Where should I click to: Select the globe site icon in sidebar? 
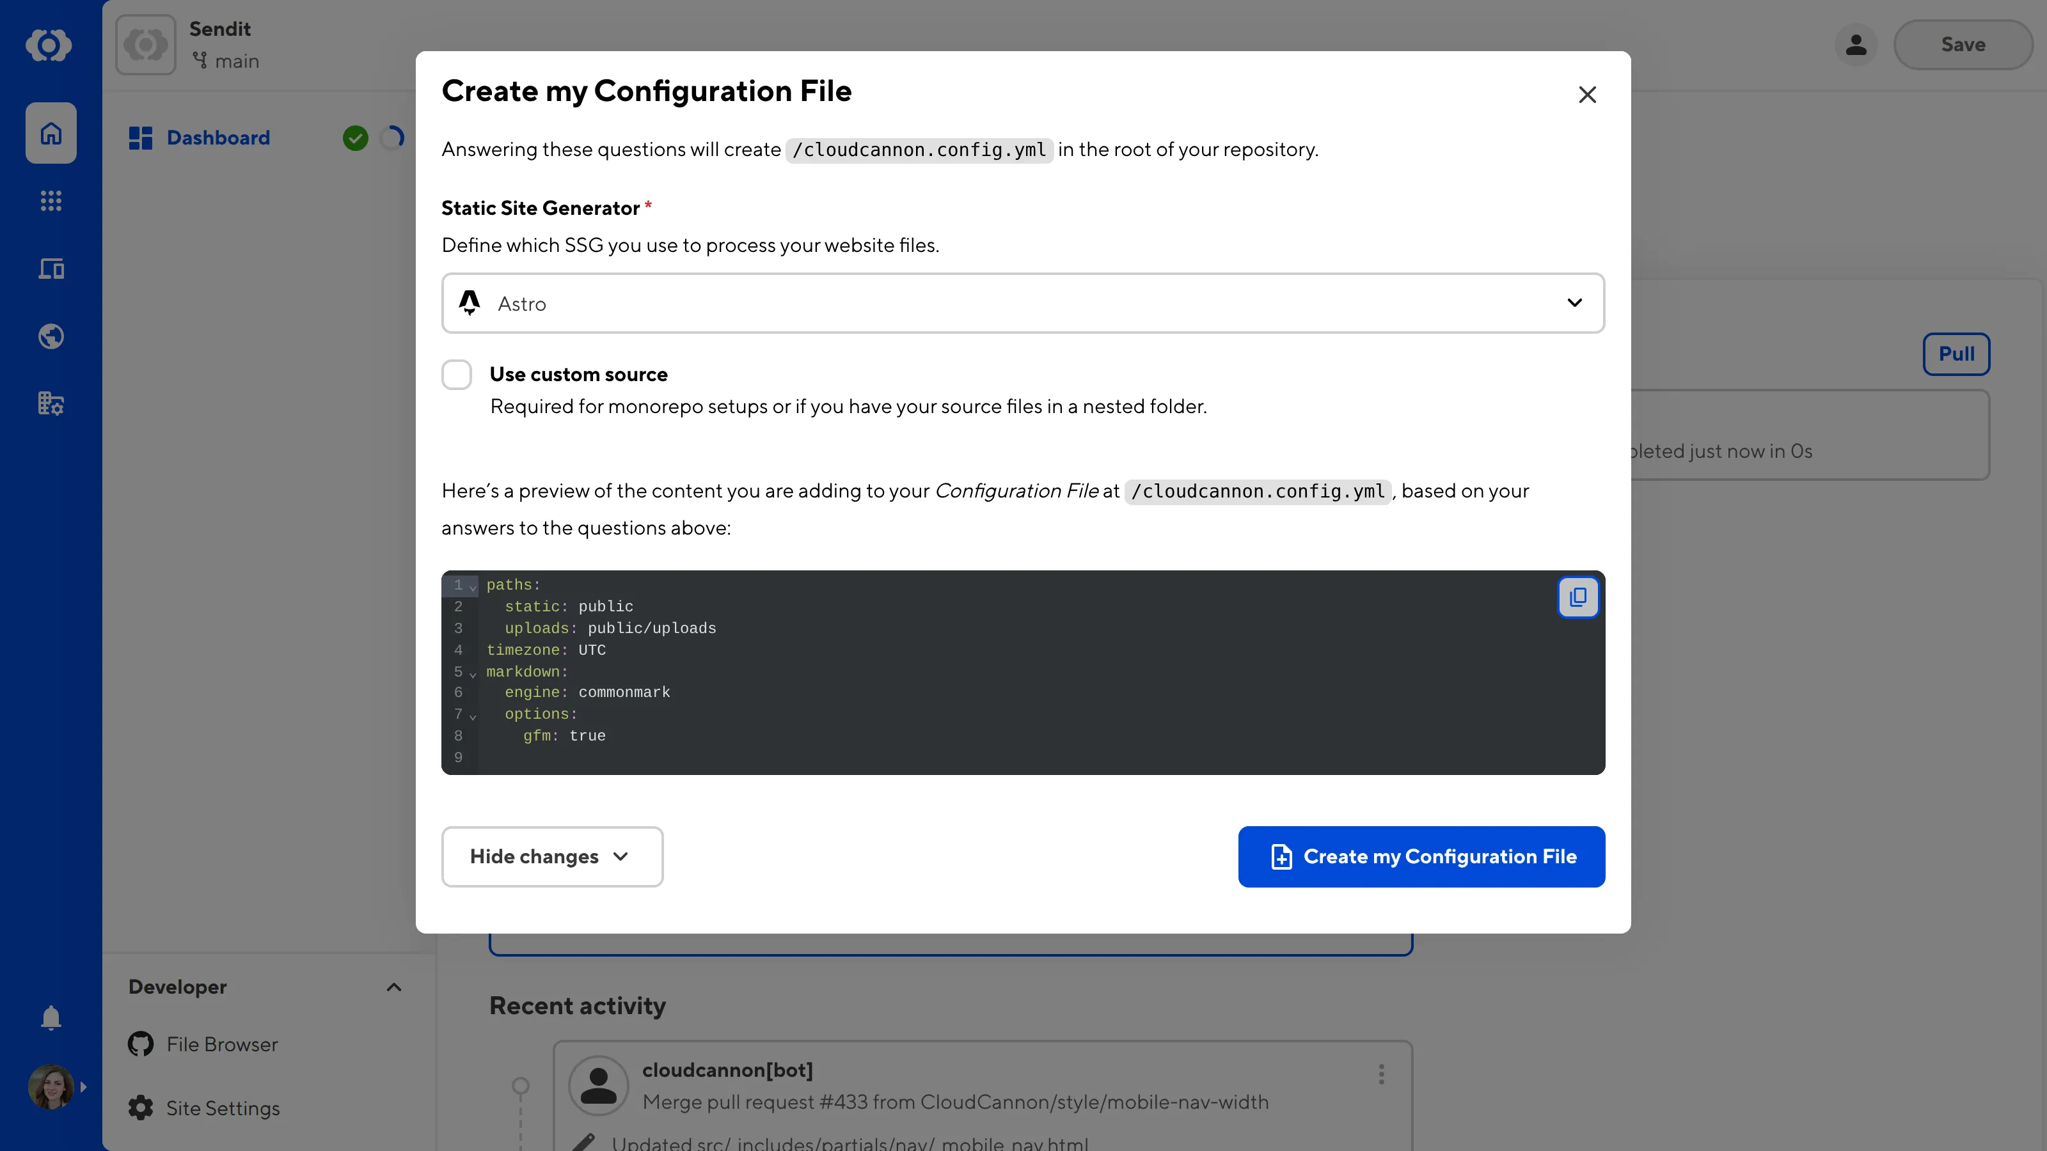50,336
